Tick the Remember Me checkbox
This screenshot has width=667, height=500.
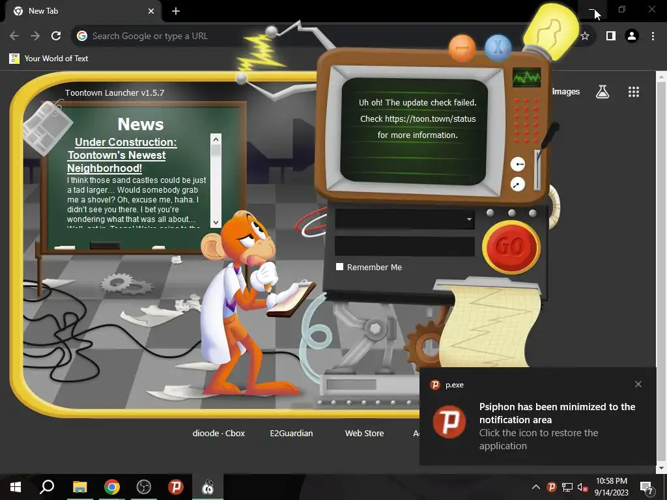click(x=339, y=266)
